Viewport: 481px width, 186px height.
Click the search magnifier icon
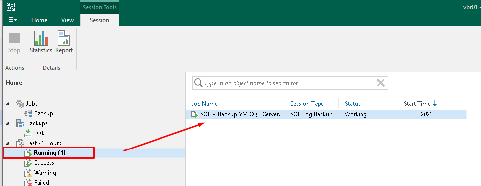[x=199, y=83]
